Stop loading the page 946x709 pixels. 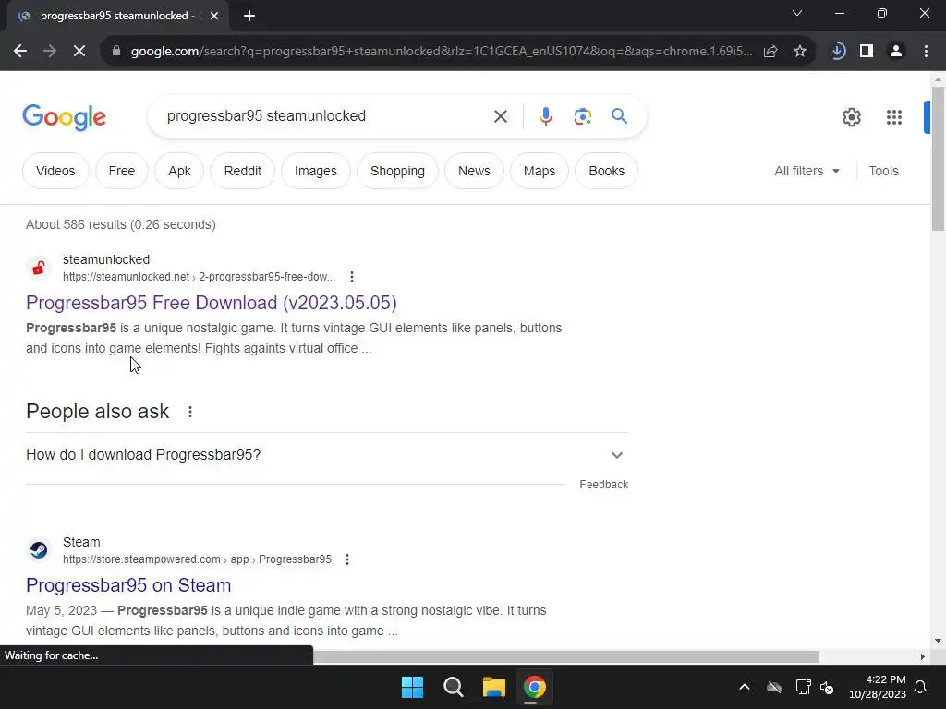[x=79, y=52]
